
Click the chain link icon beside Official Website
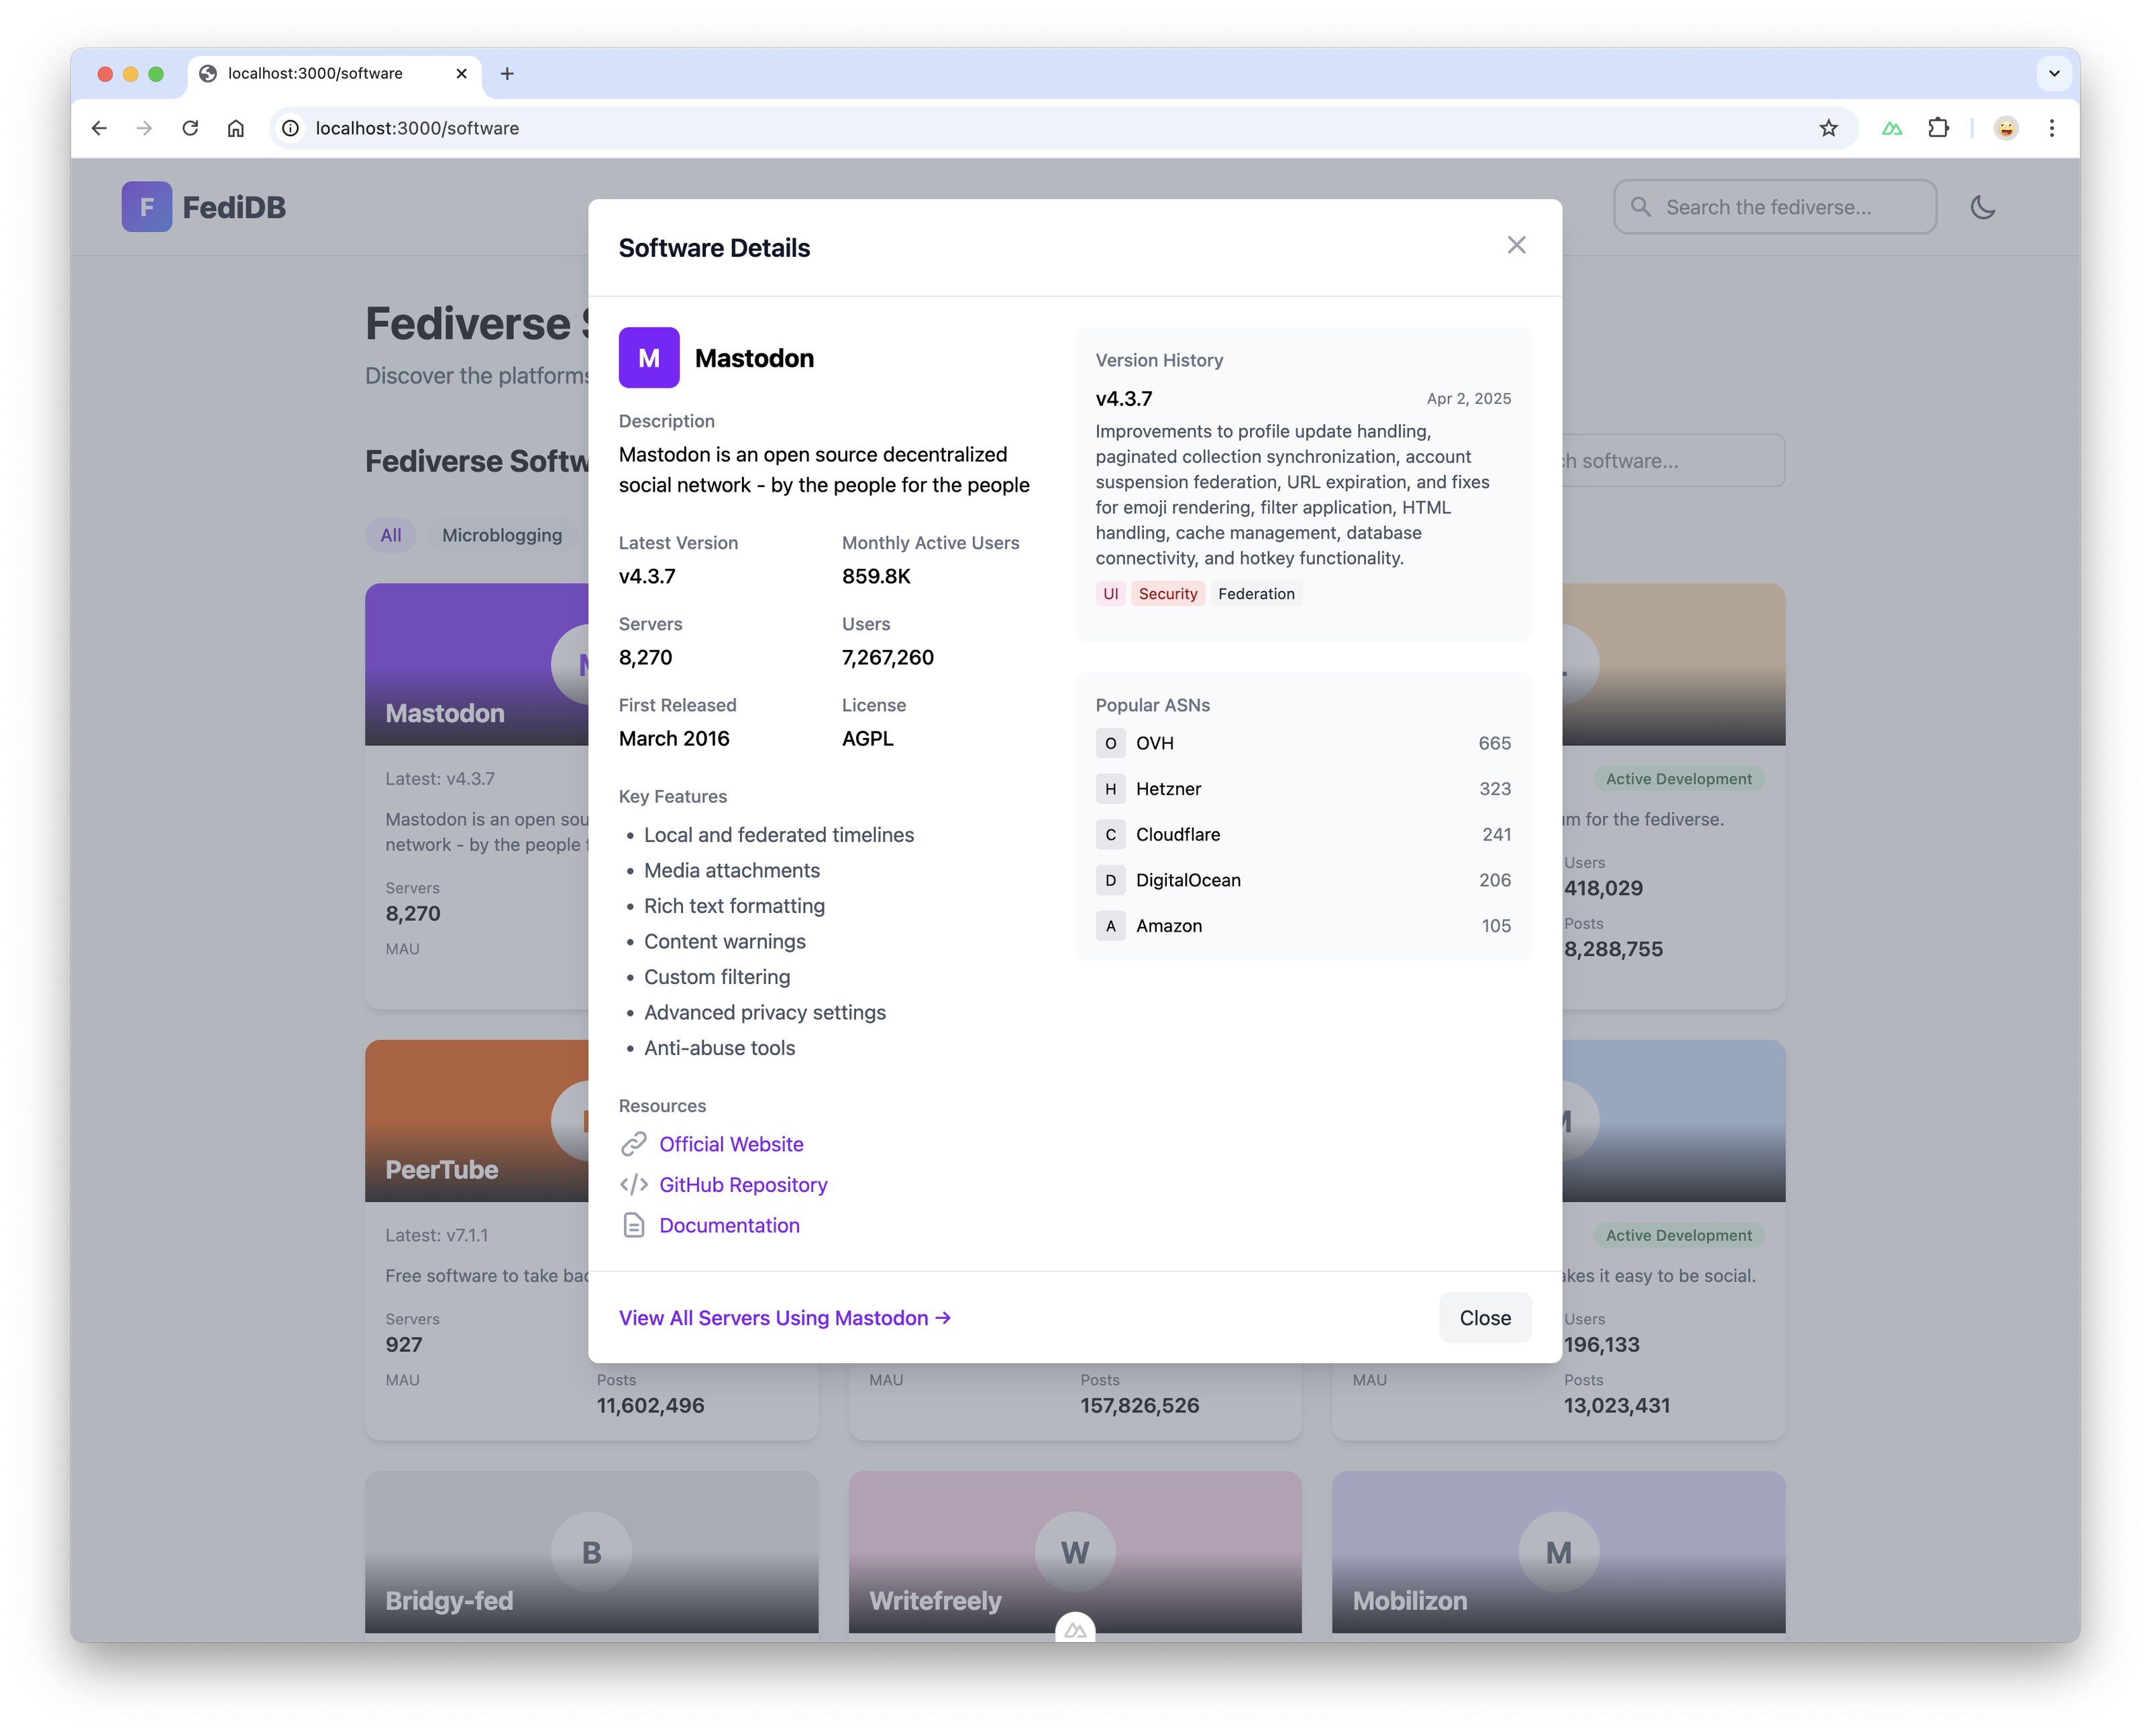coord(633,1143)
